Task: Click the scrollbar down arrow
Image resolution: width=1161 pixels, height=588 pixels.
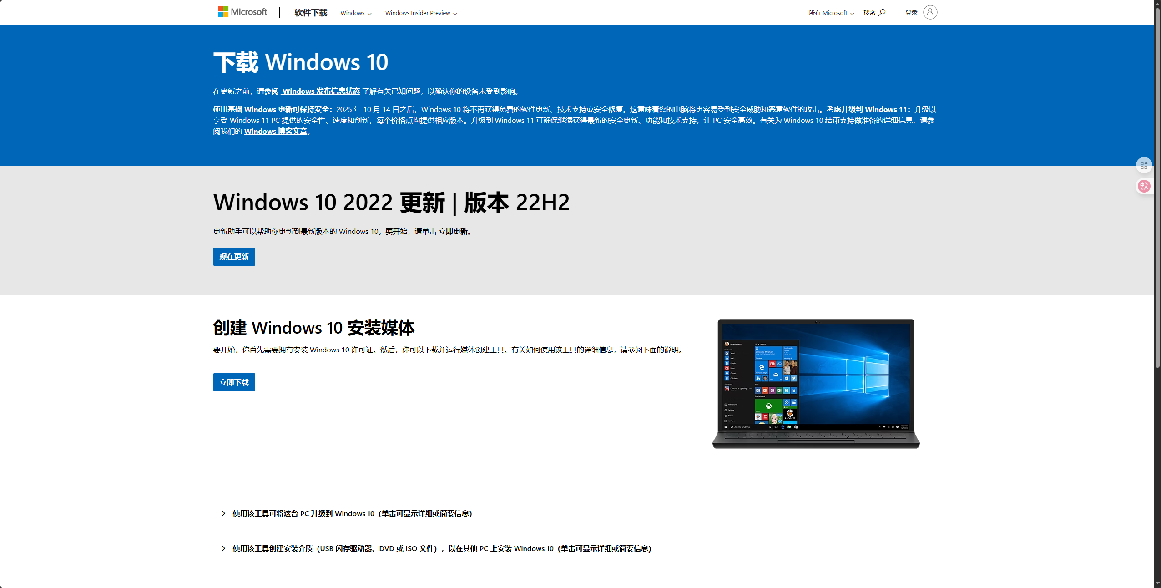Action: [1157, 584]
